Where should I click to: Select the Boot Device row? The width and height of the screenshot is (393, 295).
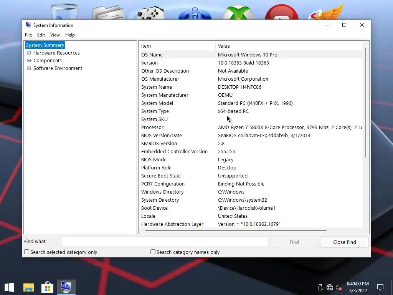(251, 208)
